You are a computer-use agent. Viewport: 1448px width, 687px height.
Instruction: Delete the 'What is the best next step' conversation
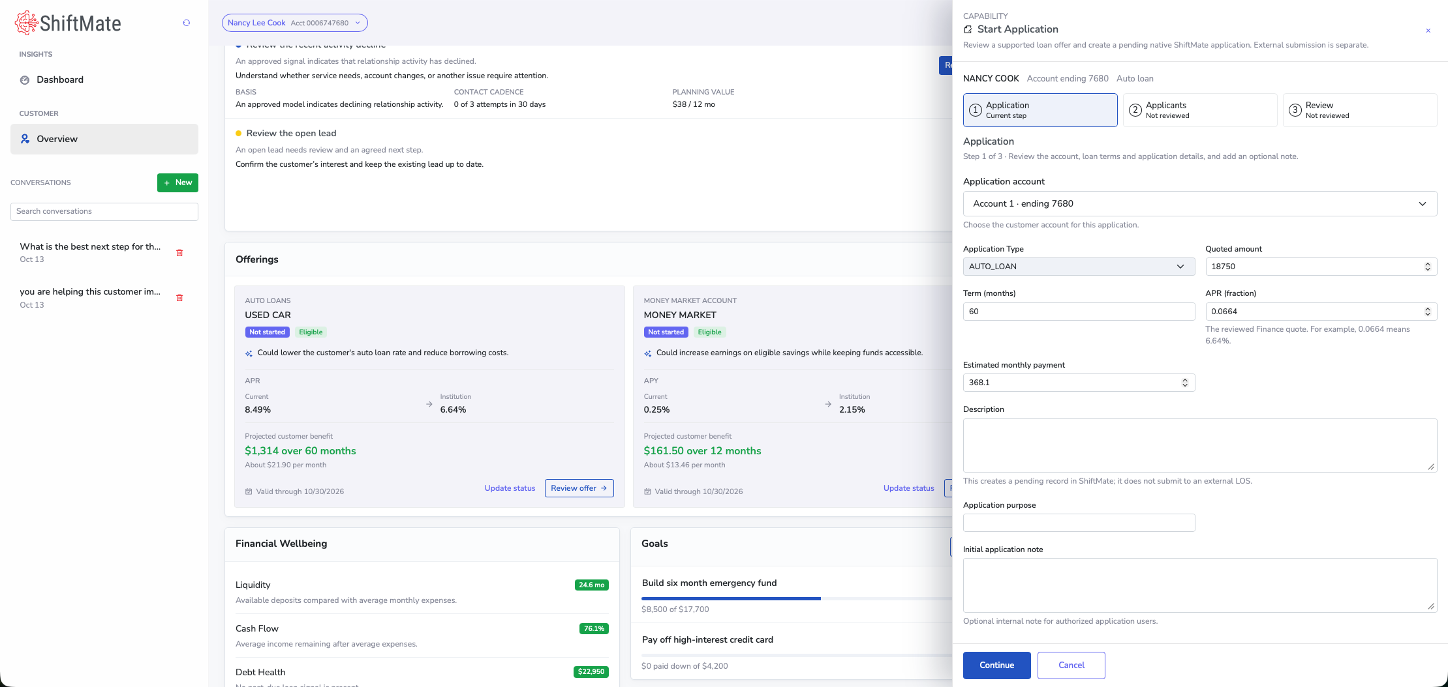point(179,253)
